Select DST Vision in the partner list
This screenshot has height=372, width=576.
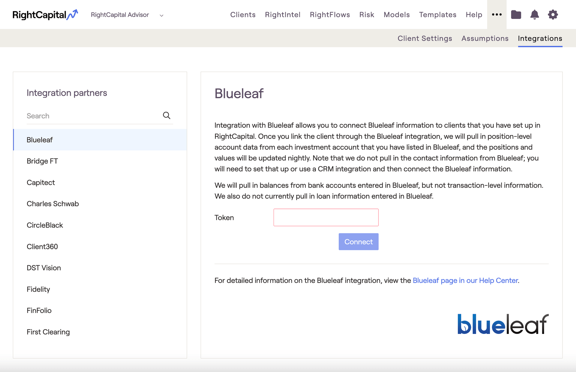click(100, 268)
